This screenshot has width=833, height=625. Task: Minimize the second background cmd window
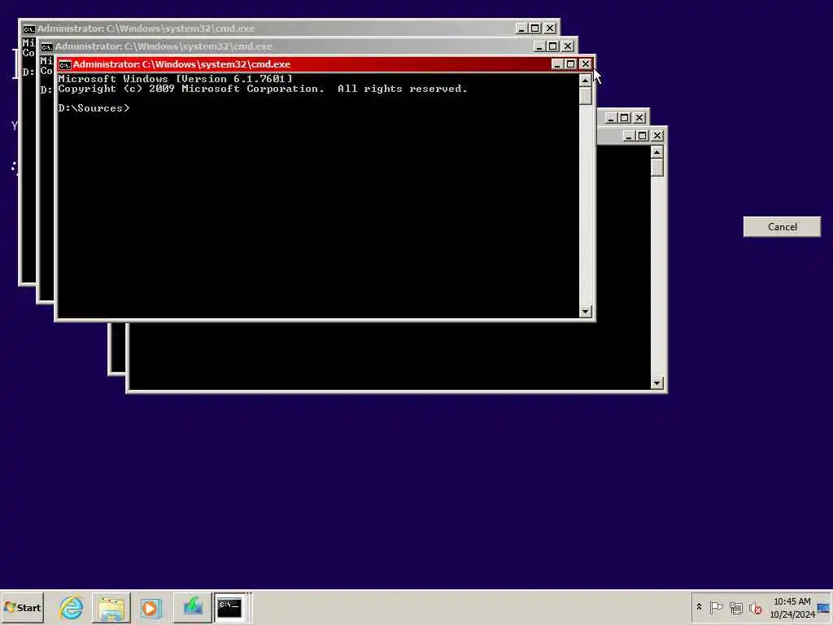click(x=539, y=46)
